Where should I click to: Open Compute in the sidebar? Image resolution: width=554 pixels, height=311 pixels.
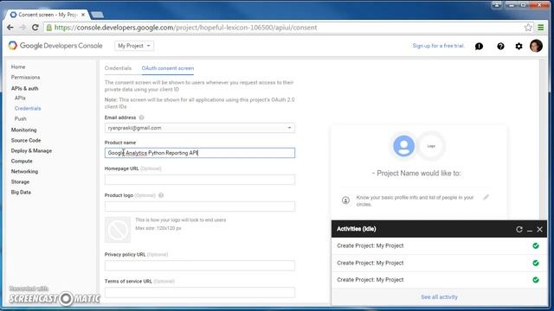[x=22, y=162]
